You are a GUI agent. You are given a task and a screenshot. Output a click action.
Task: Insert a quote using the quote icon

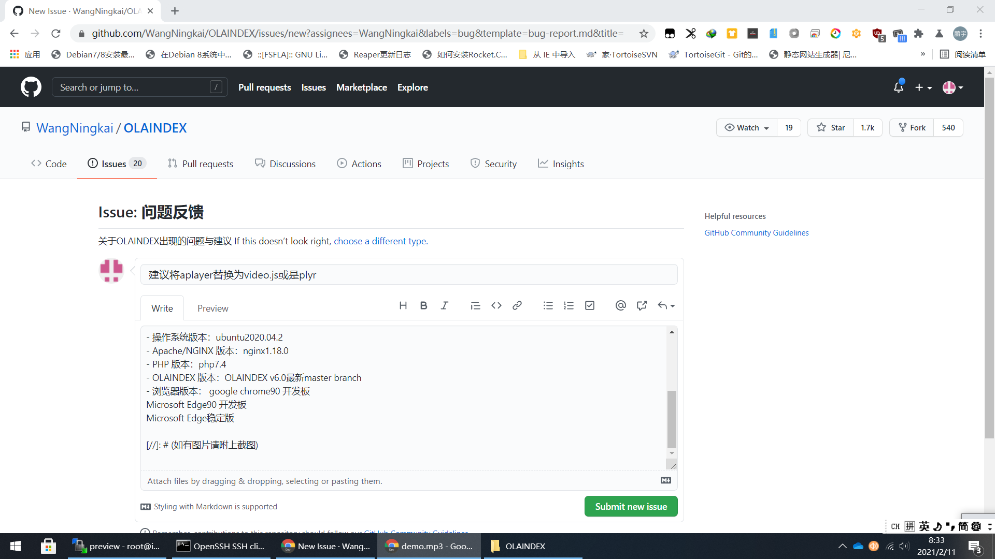475,305
